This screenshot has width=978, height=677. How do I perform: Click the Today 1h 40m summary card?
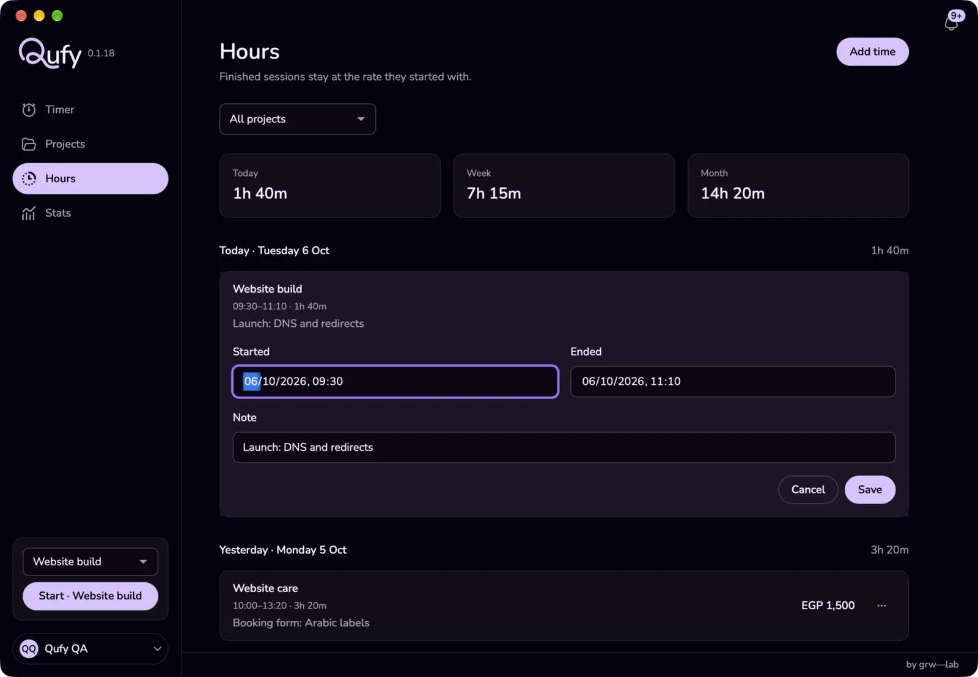pos(330,186)
